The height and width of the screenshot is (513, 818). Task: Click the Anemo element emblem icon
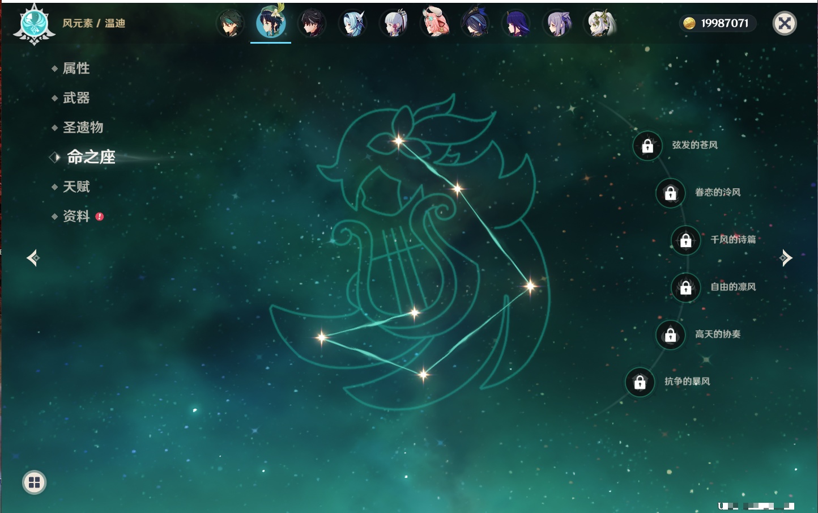tap(34, 24)
